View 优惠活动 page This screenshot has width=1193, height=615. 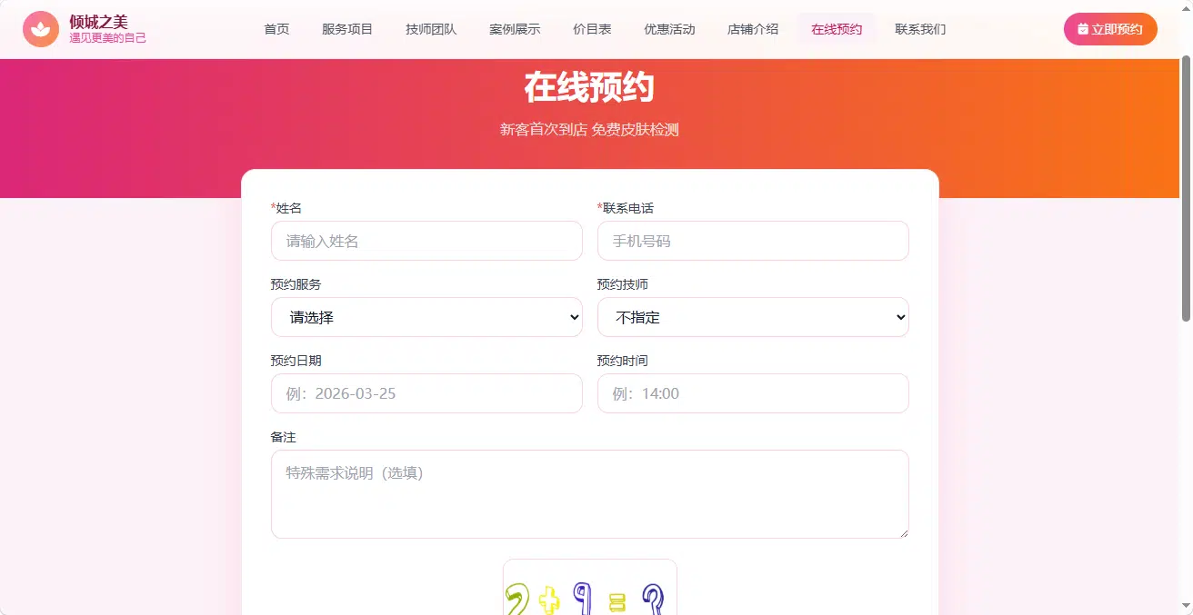coord(669,29)
